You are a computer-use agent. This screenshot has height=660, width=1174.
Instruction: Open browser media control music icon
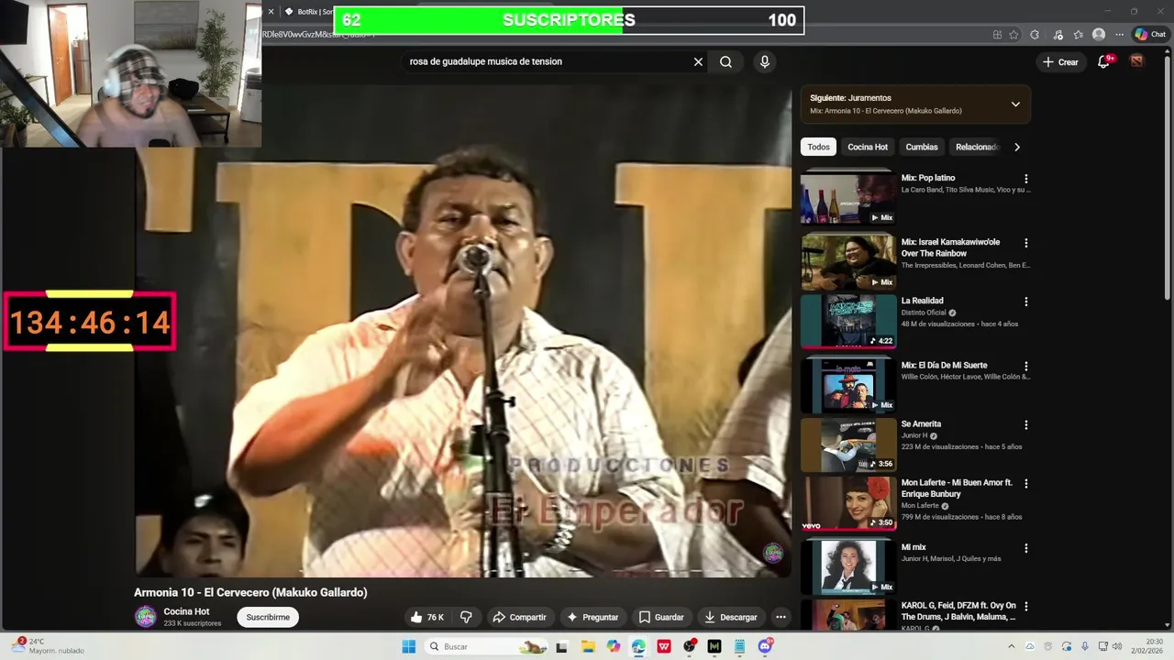[1058, 35]
